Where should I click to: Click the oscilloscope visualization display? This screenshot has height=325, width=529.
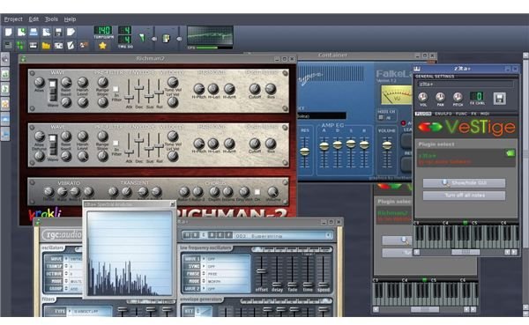[210, 36]
